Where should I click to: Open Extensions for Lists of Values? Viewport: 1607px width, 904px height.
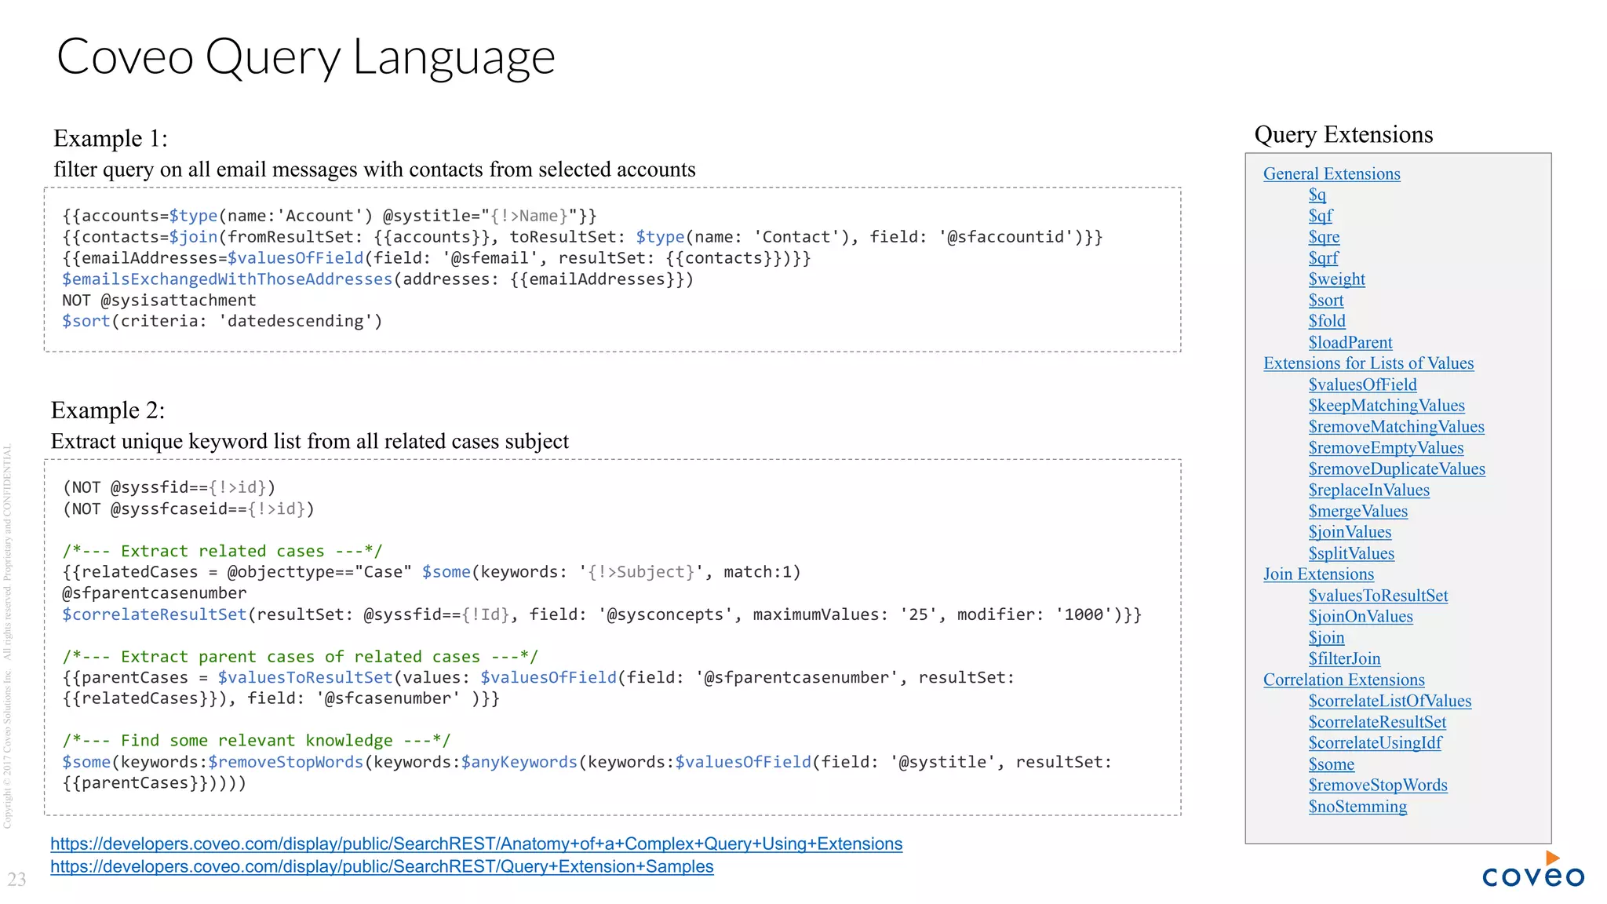1368,363
